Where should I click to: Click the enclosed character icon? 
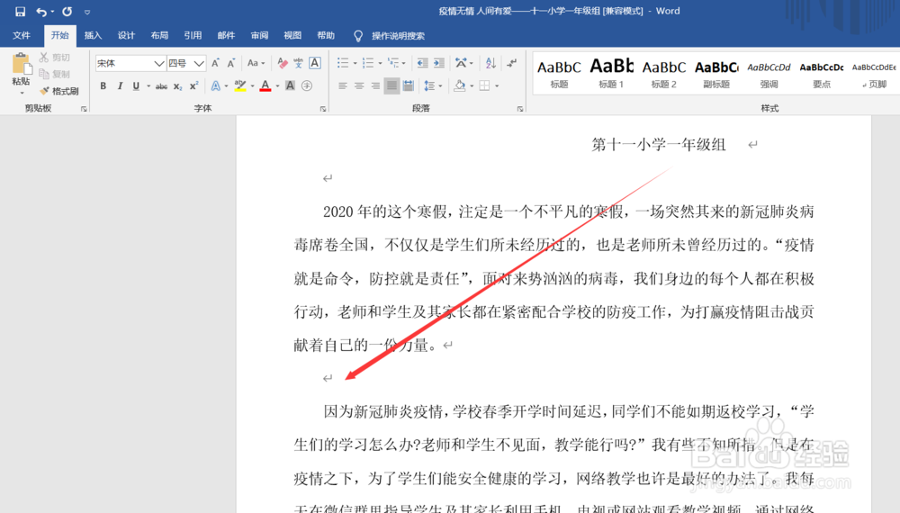pyautogui.click(x=307, y=86)
